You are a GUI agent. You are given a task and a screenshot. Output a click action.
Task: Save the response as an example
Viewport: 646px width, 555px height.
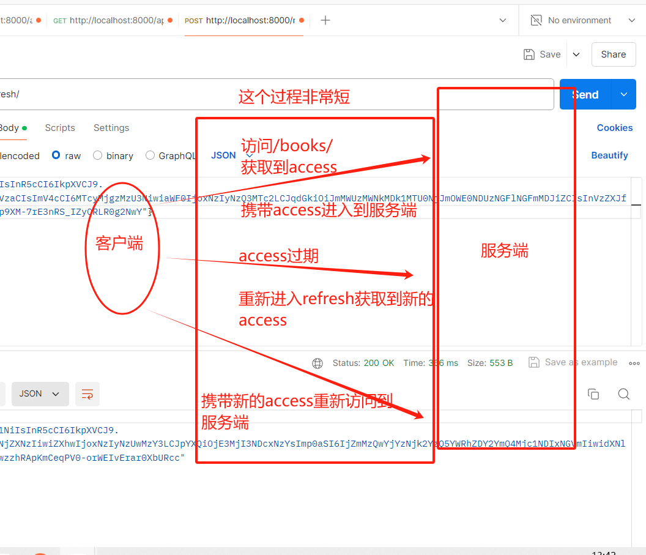pyautogui.click(x=573, y=362)
